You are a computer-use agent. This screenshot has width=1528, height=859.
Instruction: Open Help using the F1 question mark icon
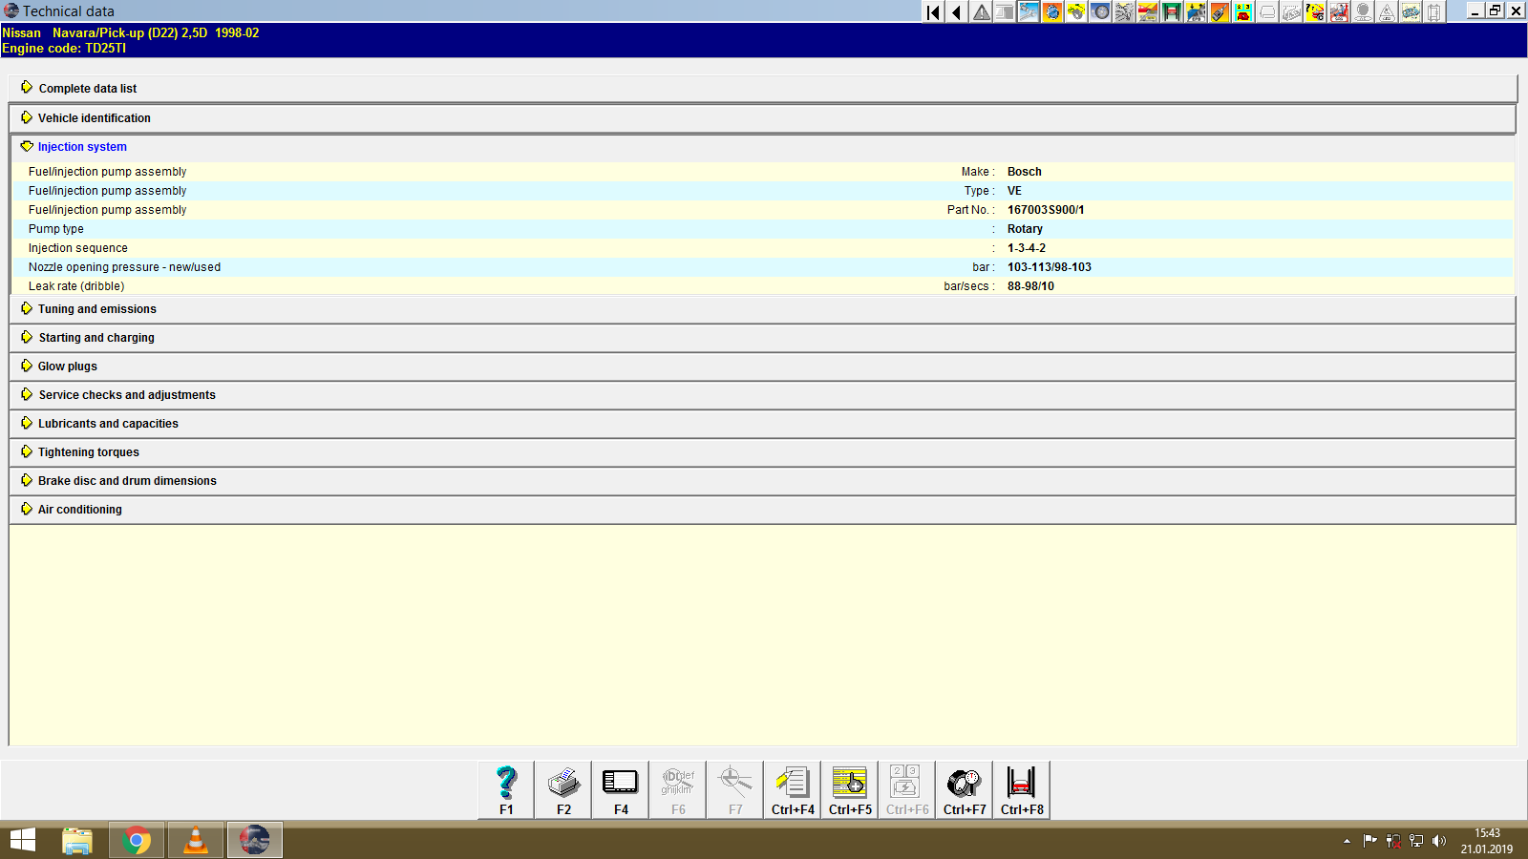[504, 788]
